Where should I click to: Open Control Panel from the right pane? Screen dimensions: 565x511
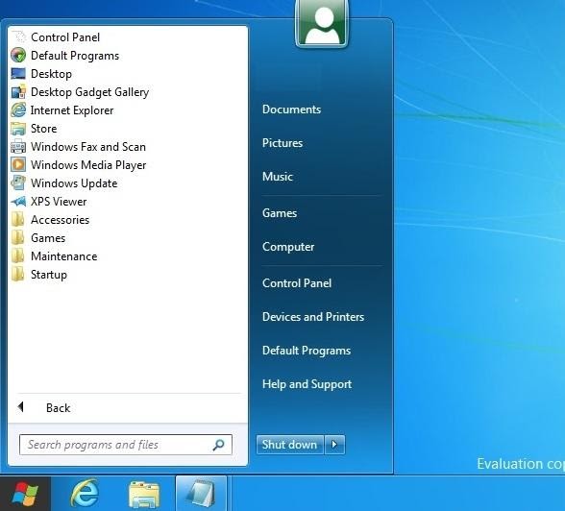click(297, 283)
